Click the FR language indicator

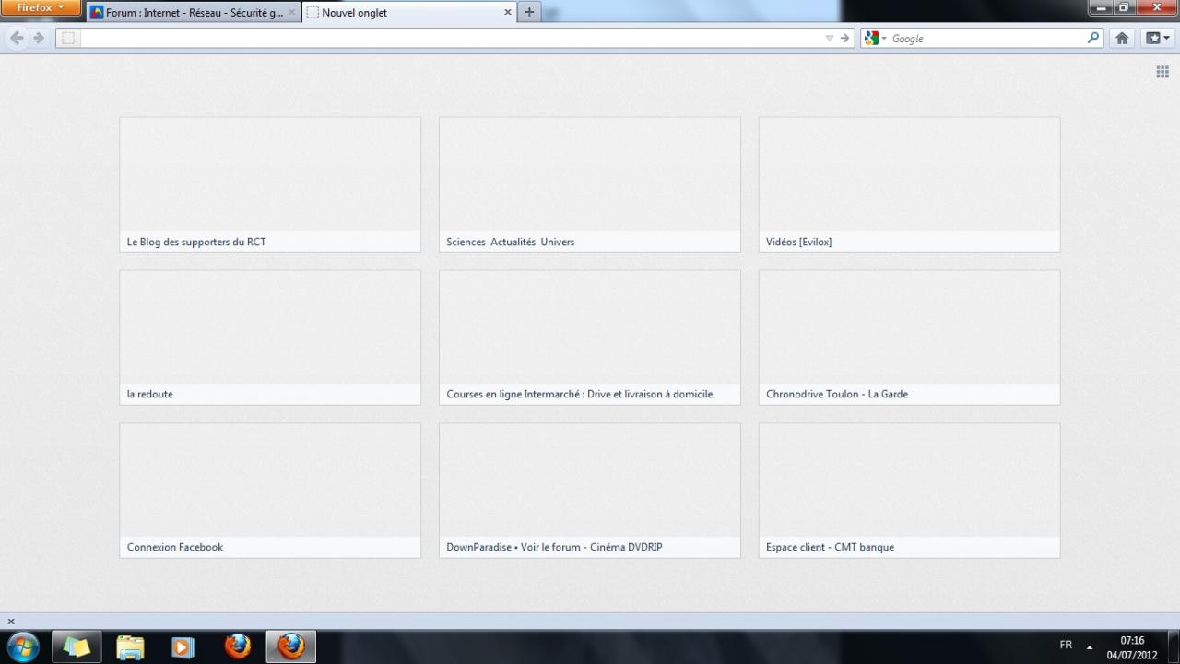(x=1066, y=646)
